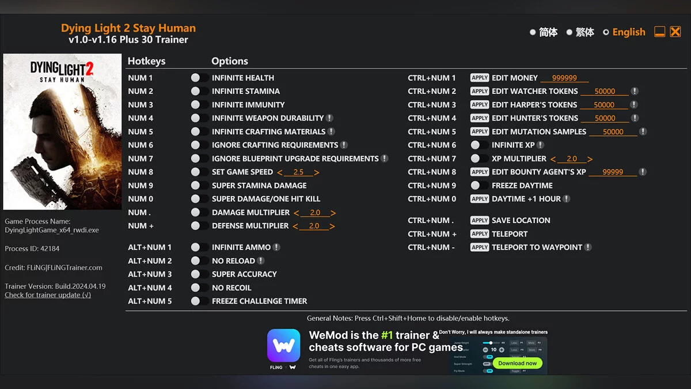This screenshot has width=691, height=389.
Task: Increase XP multiplier with right arrow
Action: [590, 159]
